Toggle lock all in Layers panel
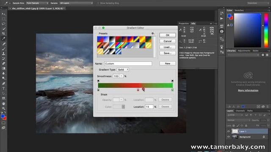 point(246,126)
